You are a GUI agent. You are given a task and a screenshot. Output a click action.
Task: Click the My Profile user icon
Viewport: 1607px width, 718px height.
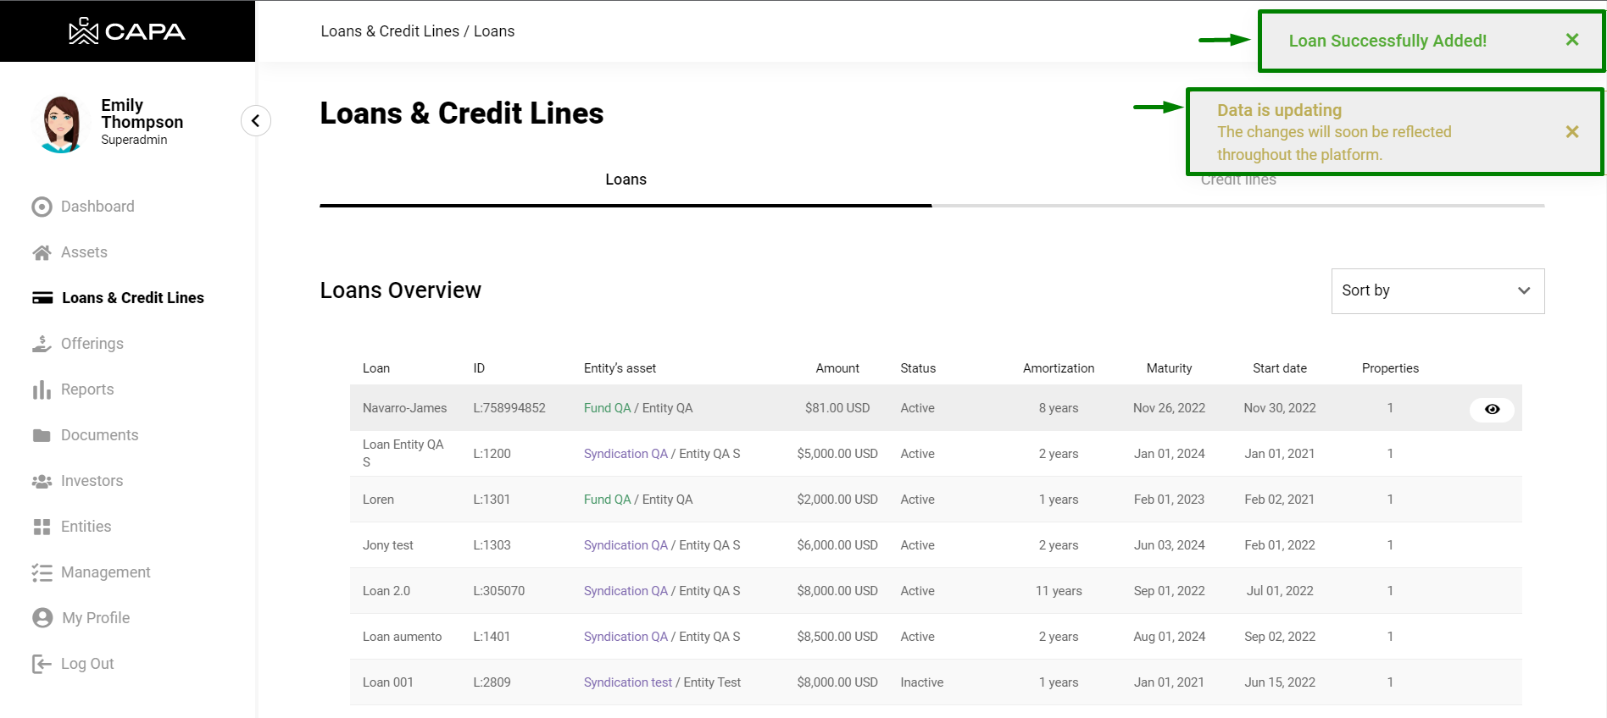coord(42,618)
